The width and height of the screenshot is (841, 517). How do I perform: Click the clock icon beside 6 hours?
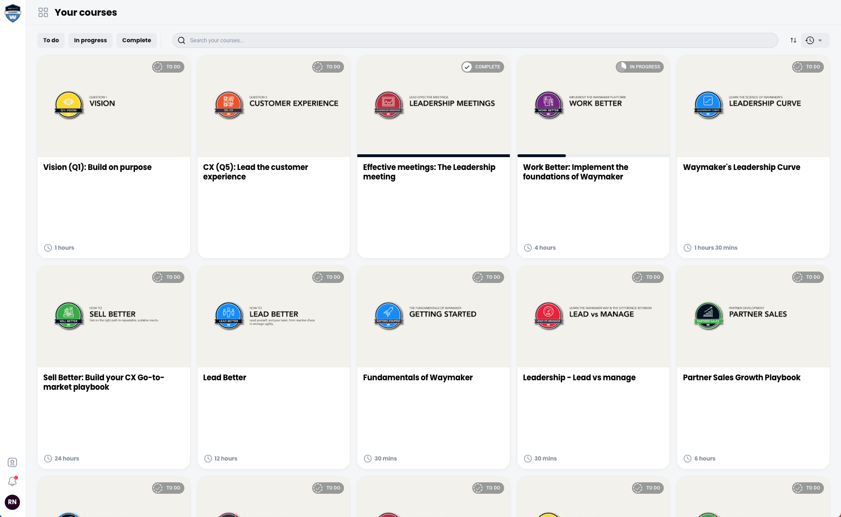pyautogui.click(x=688, y=459)
